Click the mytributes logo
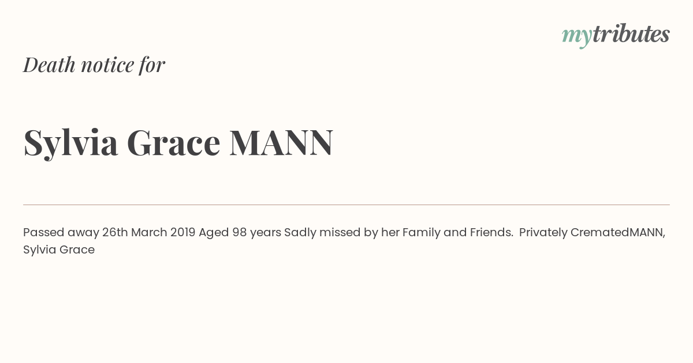 click(x=616, y=35)
